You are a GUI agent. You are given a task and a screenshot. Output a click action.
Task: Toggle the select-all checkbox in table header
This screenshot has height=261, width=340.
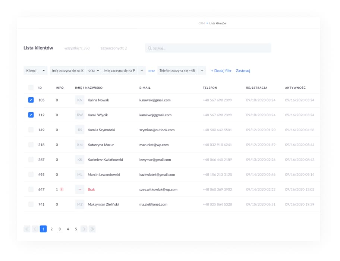[x=31, y=88]
